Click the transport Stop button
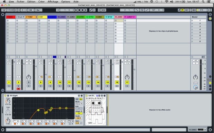The height and width of the screenshot is (133, 214). [79, 10]
